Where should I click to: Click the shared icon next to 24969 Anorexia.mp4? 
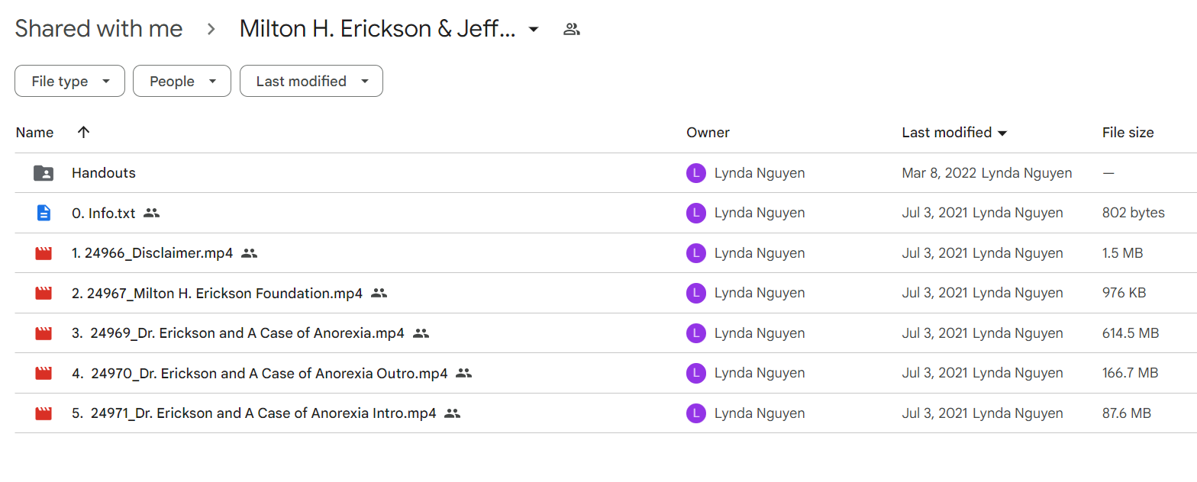pyautogui.click(x=421, y=333)
